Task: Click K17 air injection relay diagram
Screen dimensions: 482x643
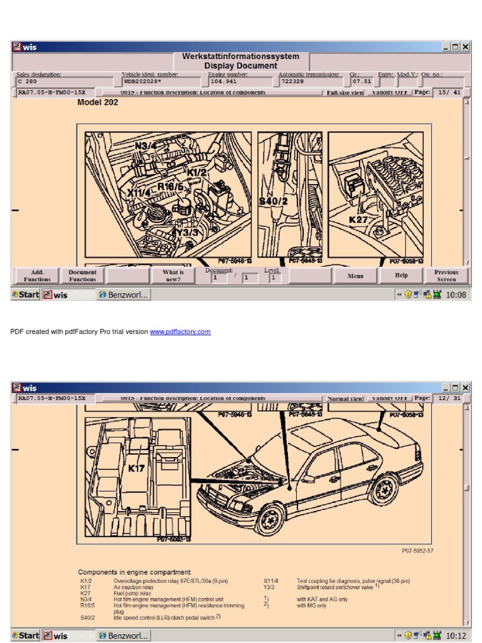Action: point(137,477)
